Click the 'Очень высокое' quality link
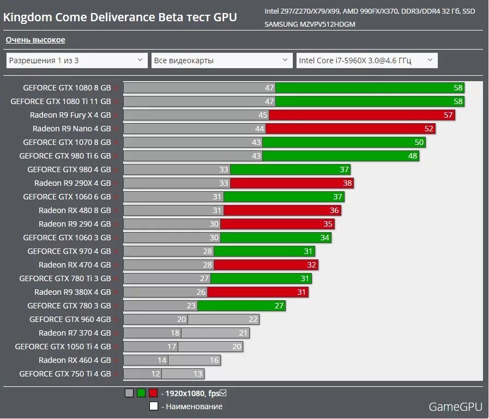Screen dimensions: 489x419 pos(35,40)
